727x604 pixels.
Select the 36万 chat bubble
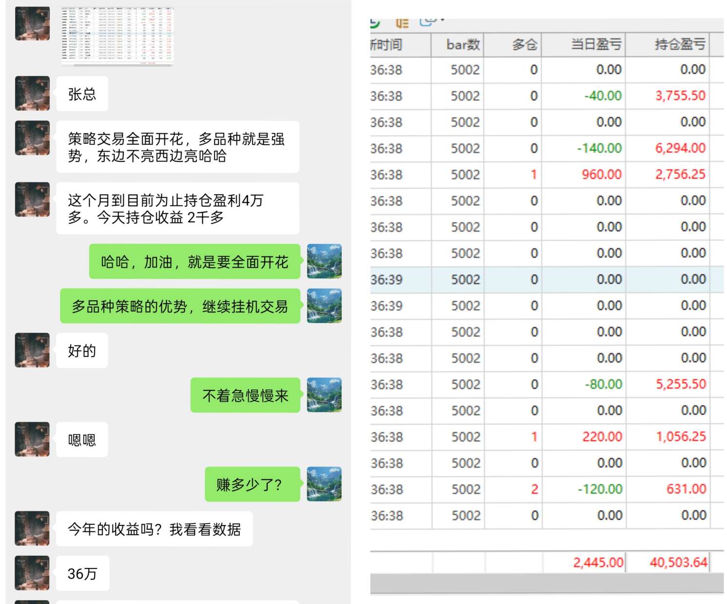tap(82, 573)
